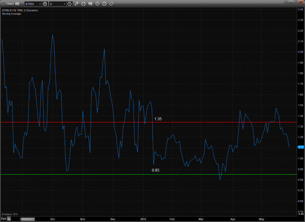Maximize the chart window
This screenshot has height=222, width=305.
(x=296, y=2)
